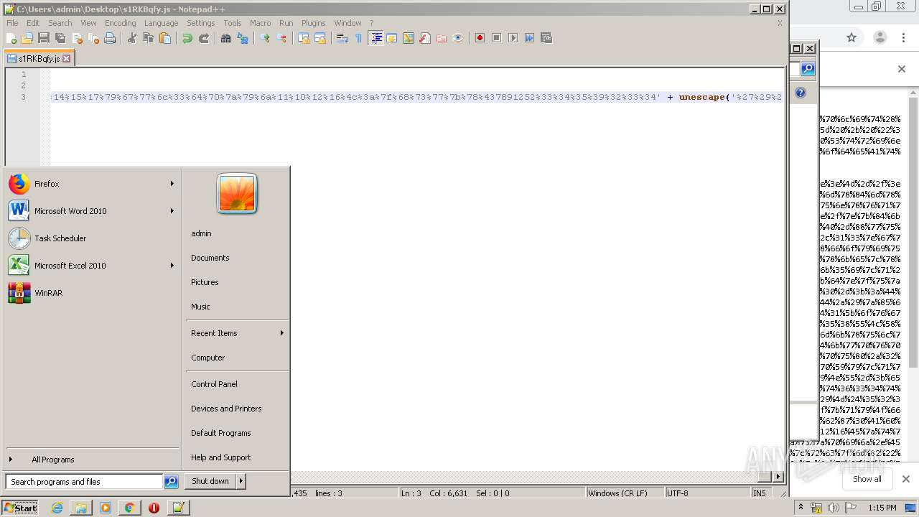Launch Task Scheduler from Start menu
919x517 pixels.
click(92, 238)
